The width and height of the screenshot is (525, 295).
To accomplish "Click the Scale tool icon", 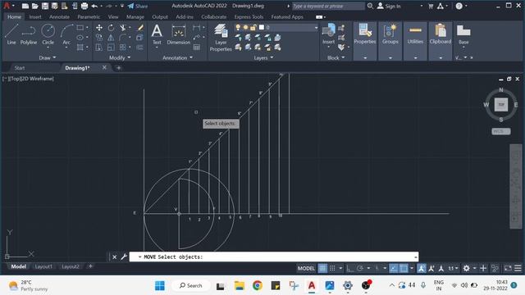I will [x=111, y=48].
